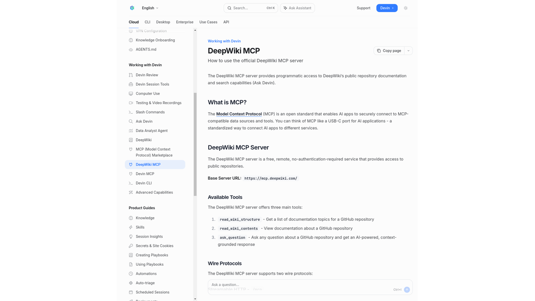The image size is (535, 301).
Task: Click the read_wiki_contents code text
Action: (239, 228)
